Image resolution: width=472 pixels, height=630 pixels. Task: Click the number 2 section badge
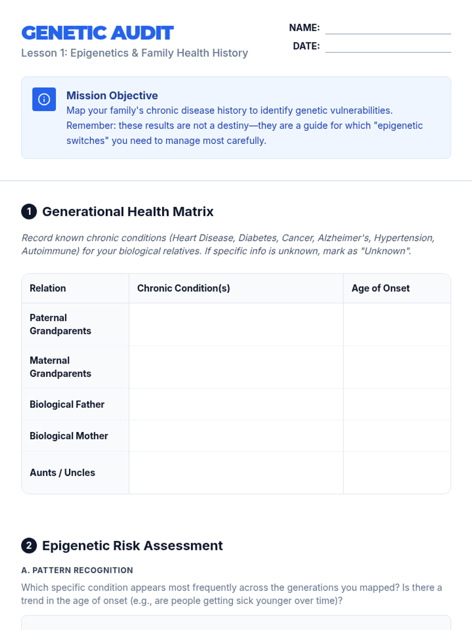click(29, 546)
